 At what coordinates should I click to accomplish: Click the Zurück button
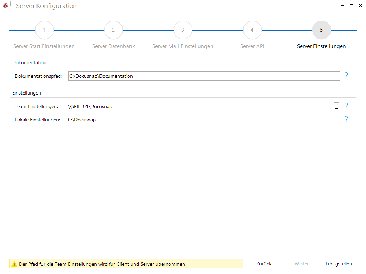click(x=264, y=264)
